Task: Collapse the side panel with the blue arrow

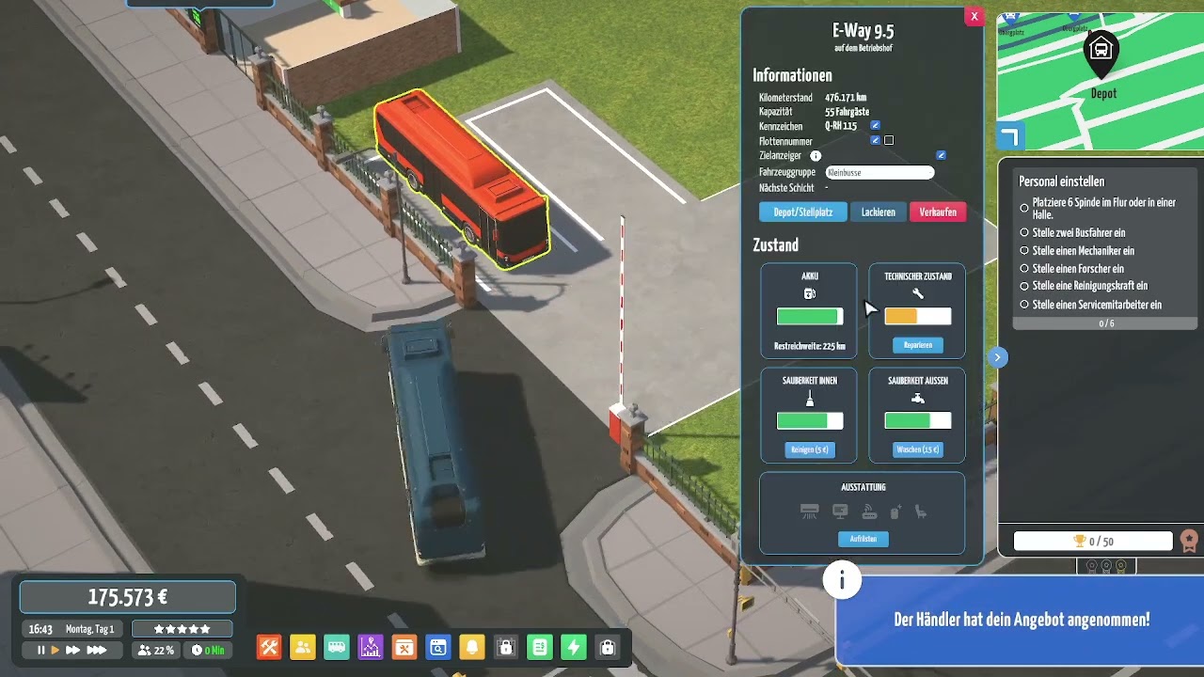Action: 997,357
